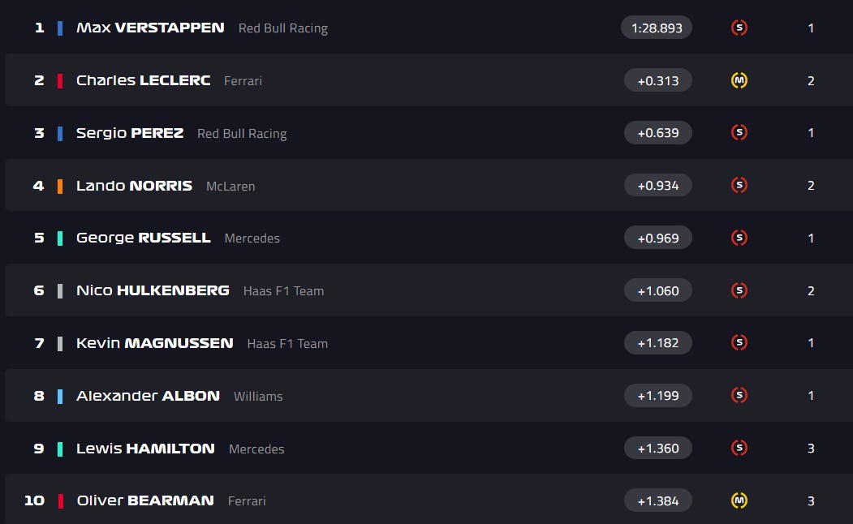Click the McLaren orange team color bar

click(60, 186)
